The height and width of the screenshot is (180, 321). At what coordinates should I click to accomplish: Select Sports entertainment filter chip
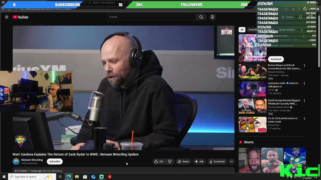click(x=287, y=30)
